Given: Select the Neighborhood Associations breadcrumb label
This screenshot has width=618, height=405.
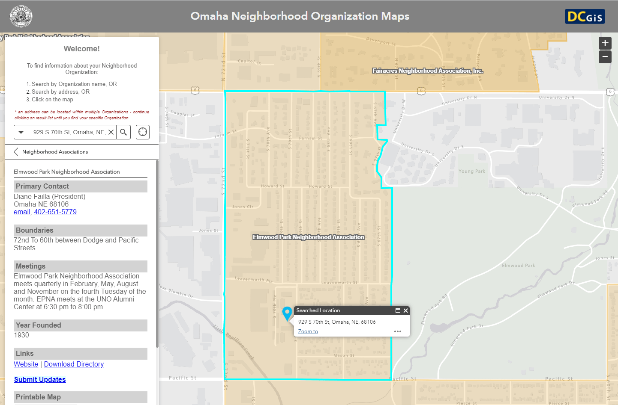Looking at the screenshot, I should [56, 151].
